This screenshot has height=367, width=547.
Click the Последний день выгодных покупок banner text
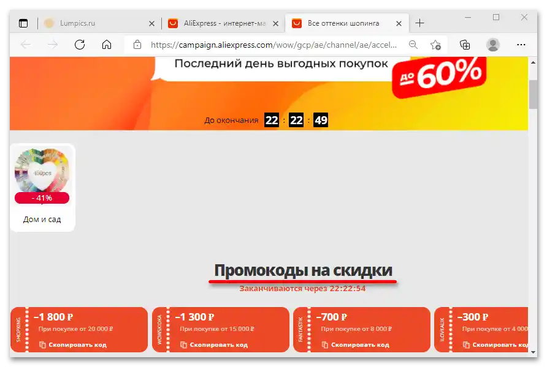pyautogui.click(x=281, y=64)
